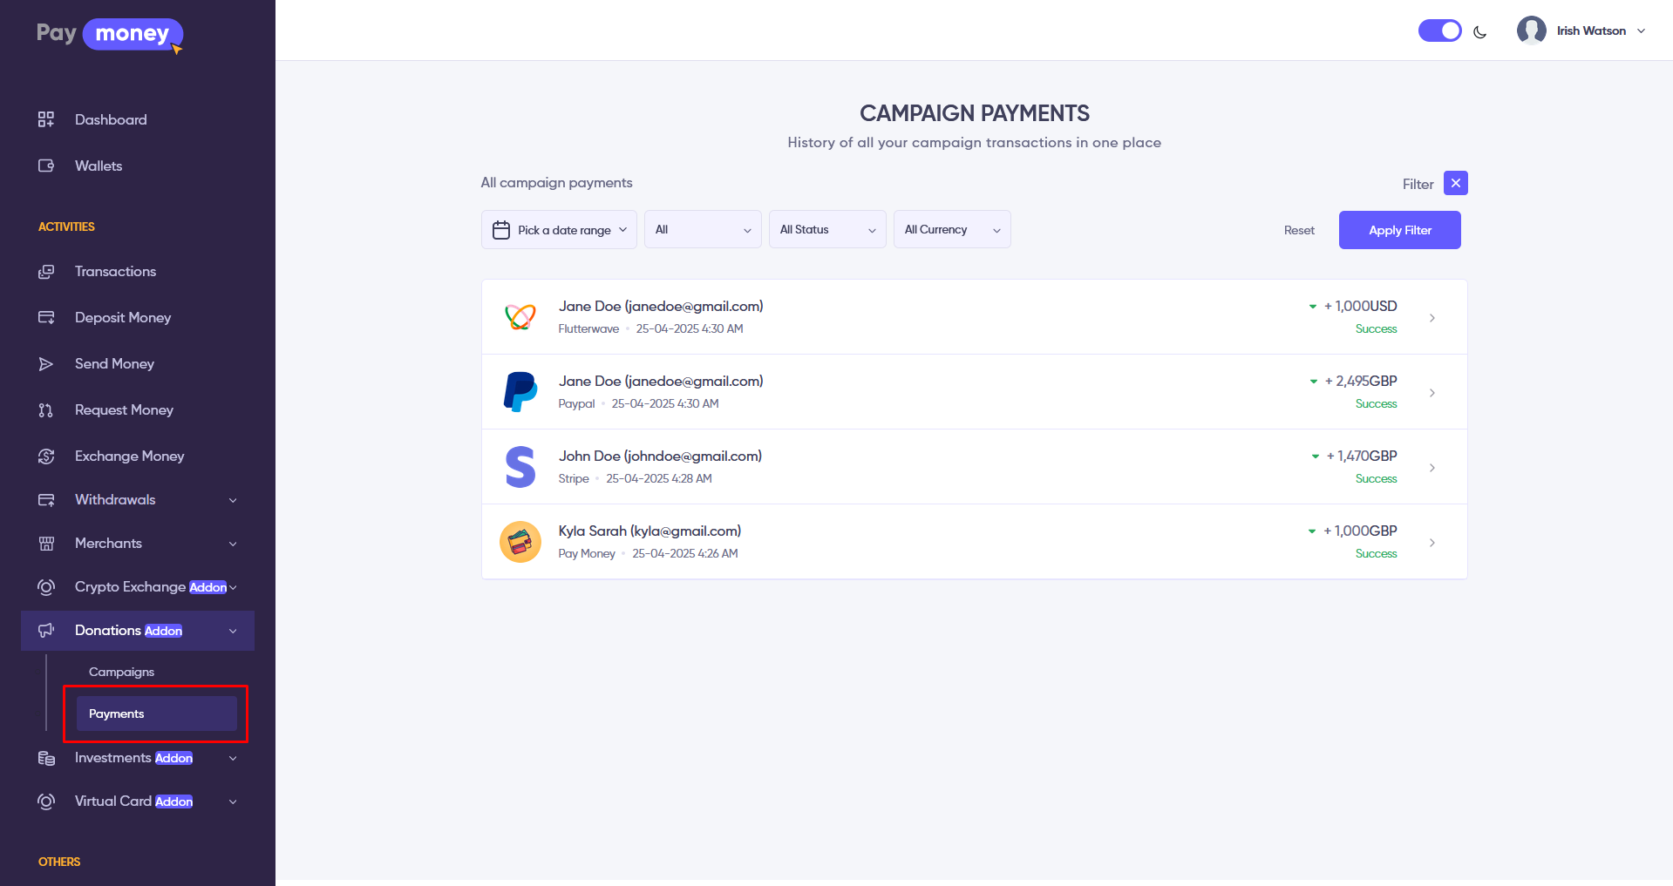Click the Wallets icon in sidebar
The width and height of the screenshot is (1673, 886).
tap(46, 166)
